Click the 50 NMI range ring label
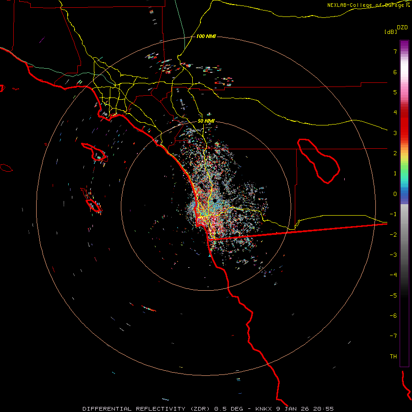Image resolution: width=412 pixels, height=412 pixels. click(x=206, y=121)
